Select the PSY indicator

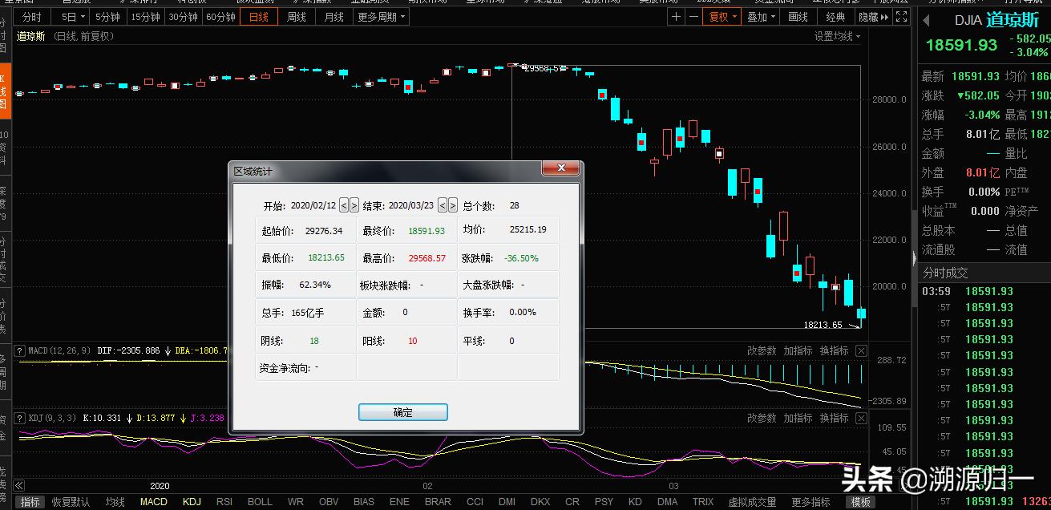pyautogui.click(x=604, y=502)
